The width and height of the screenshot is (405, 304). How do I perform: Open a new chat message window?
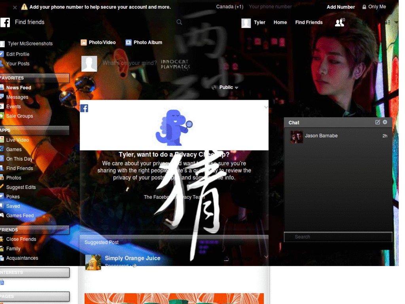tap(377, 122)
